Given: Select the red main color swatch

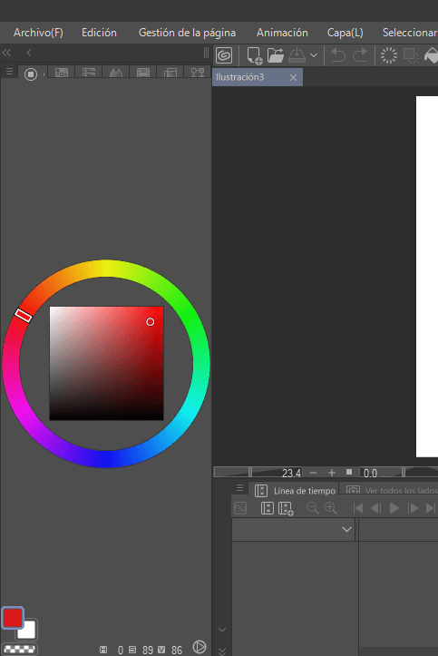Looking at the screenshot, I should 13,618.
